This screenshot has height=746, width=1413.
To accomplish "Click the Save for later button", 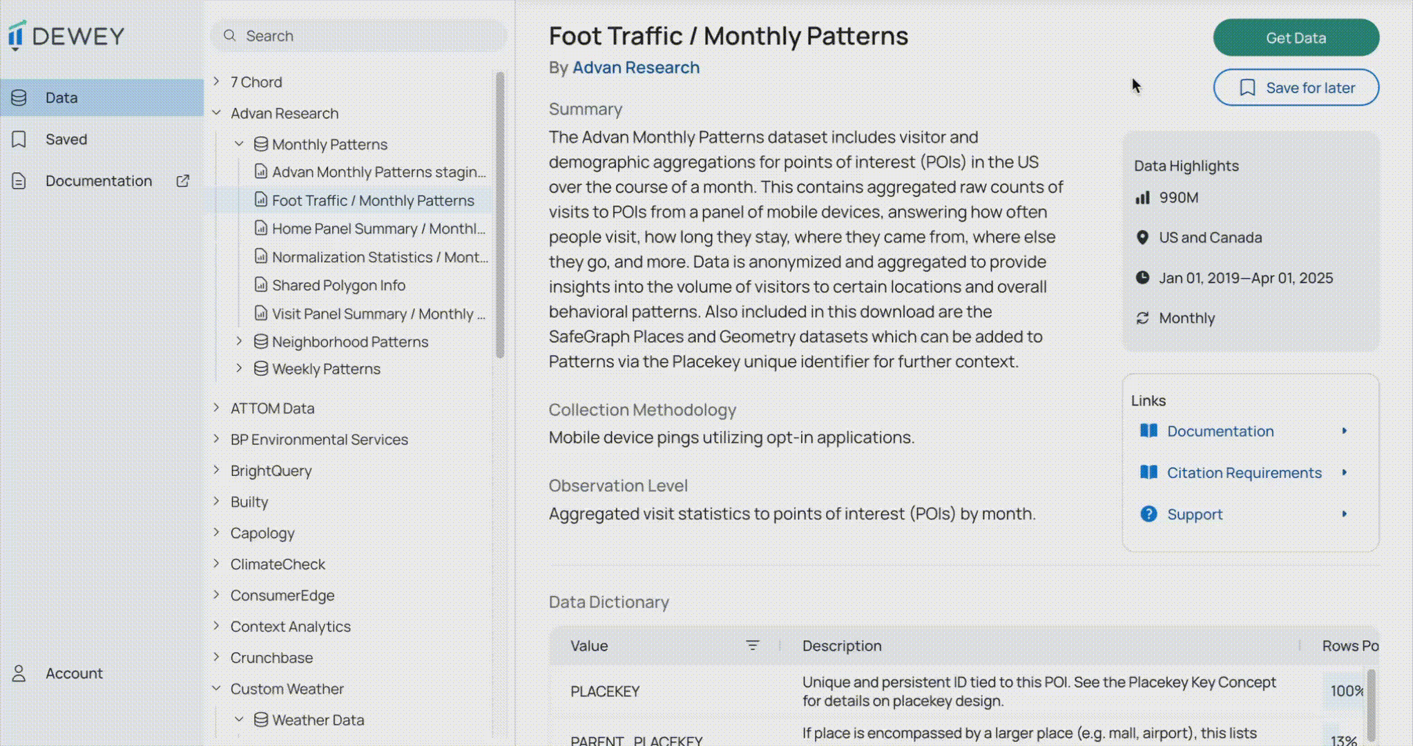I will click(x=1296, y=88).
